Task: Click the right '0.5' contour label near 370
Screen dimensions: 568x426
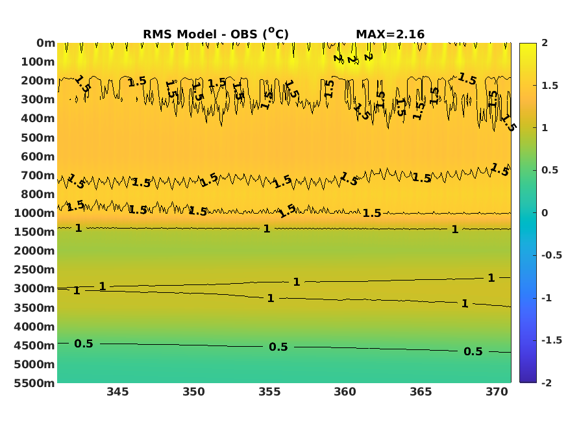Action: coord(473,352)
